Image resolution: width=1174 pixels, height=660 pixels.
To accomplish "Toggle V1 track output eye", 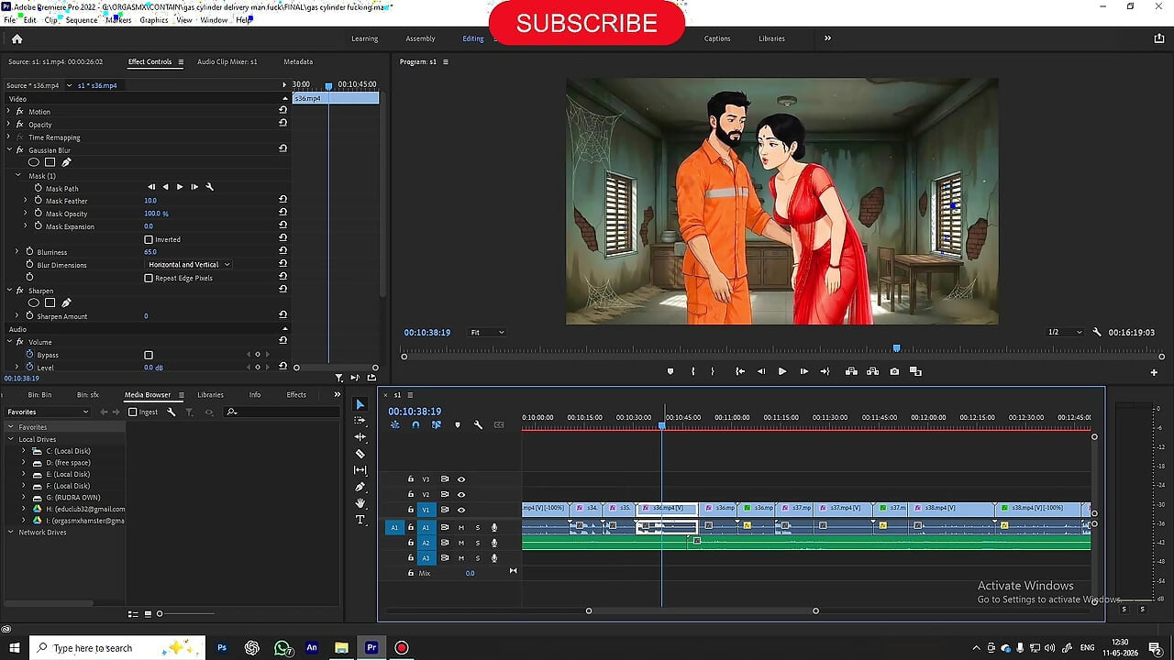I will coord(461,510).
